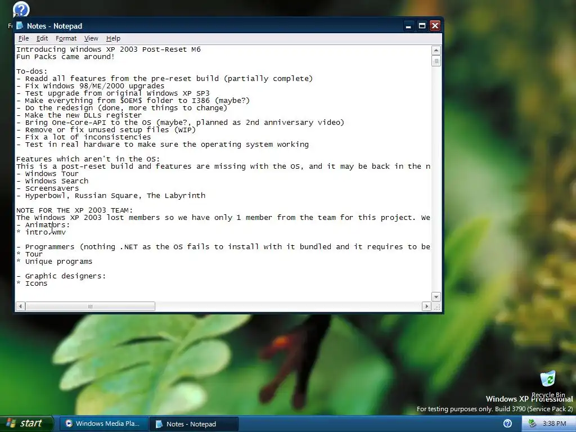The width and height of the screenshot is (576, 432).
Task: Click the line 'Hyperbowl, Russian Square, The Labyrinth'
Action: click(x=111, y=196)
